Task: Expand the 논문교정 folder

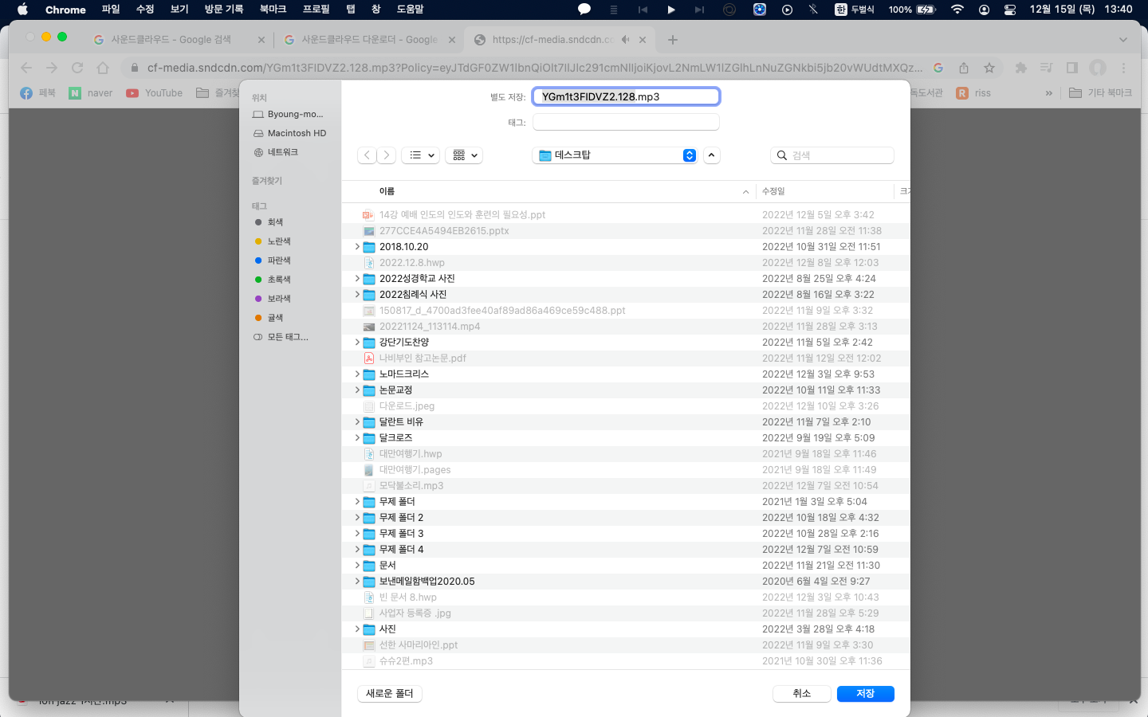Action: 356,390
